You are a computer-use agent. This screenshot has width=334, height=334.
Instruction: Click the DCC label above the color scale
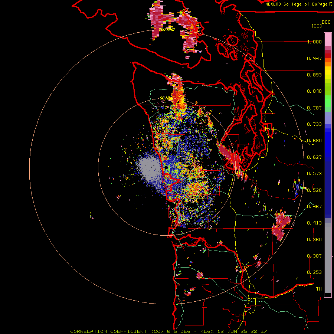pos(326,22)
